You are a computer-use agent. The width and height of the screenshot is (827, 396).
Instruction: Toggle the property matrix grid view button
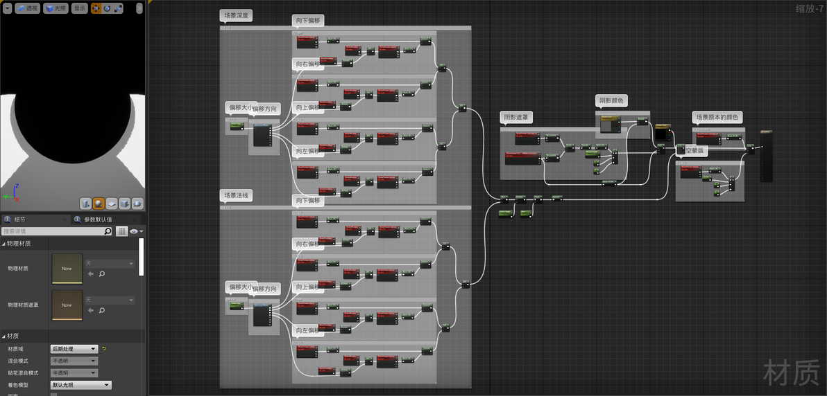tap(121, 231)
